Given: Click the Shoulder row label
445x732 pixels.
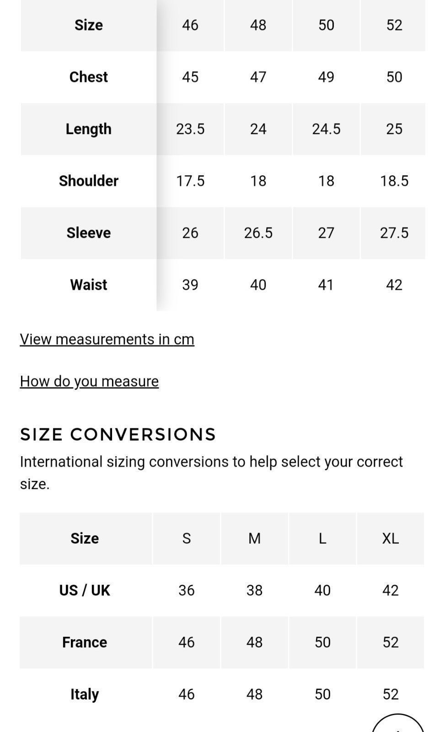Looking at the screenshot, I should [x=89, y=181].
